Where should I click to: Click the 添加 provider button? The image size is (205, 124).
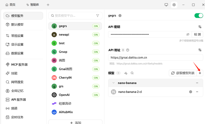coord(75,123)
